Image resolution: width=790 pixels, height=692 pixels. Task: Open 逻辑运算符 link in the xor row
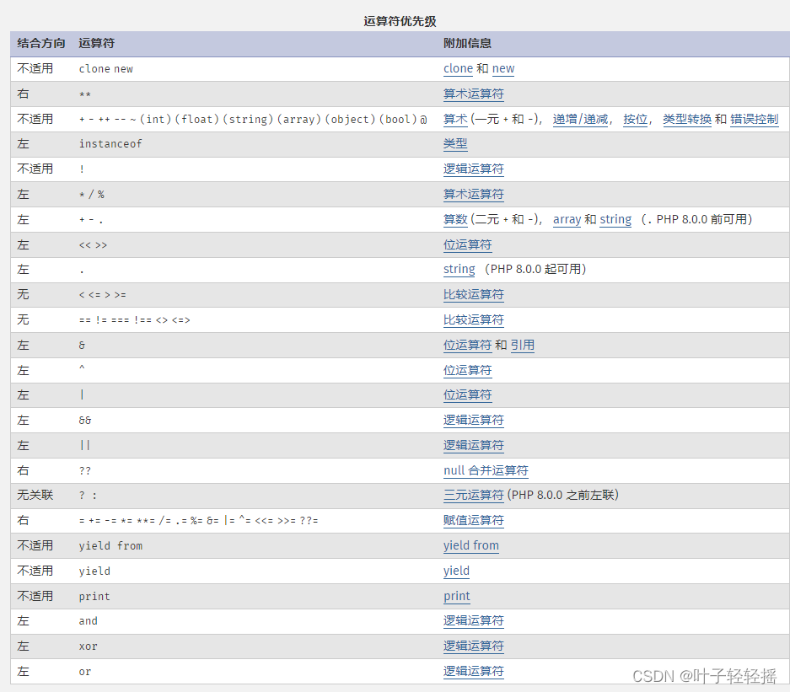coord(474,646)
